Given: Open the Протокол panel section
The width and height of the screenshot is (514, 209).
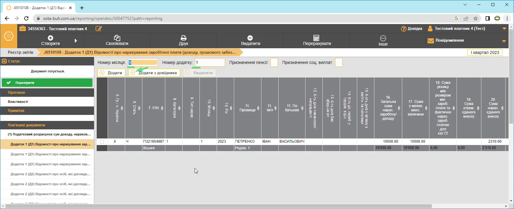Looking at the screenshot, I should [47, 93].
